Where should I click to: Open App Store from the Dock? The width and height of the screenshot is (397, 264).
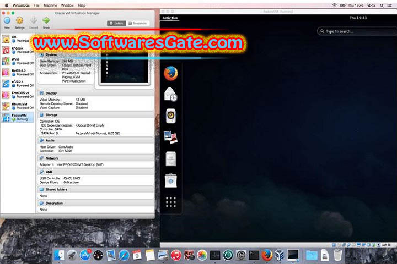(85, 255)
